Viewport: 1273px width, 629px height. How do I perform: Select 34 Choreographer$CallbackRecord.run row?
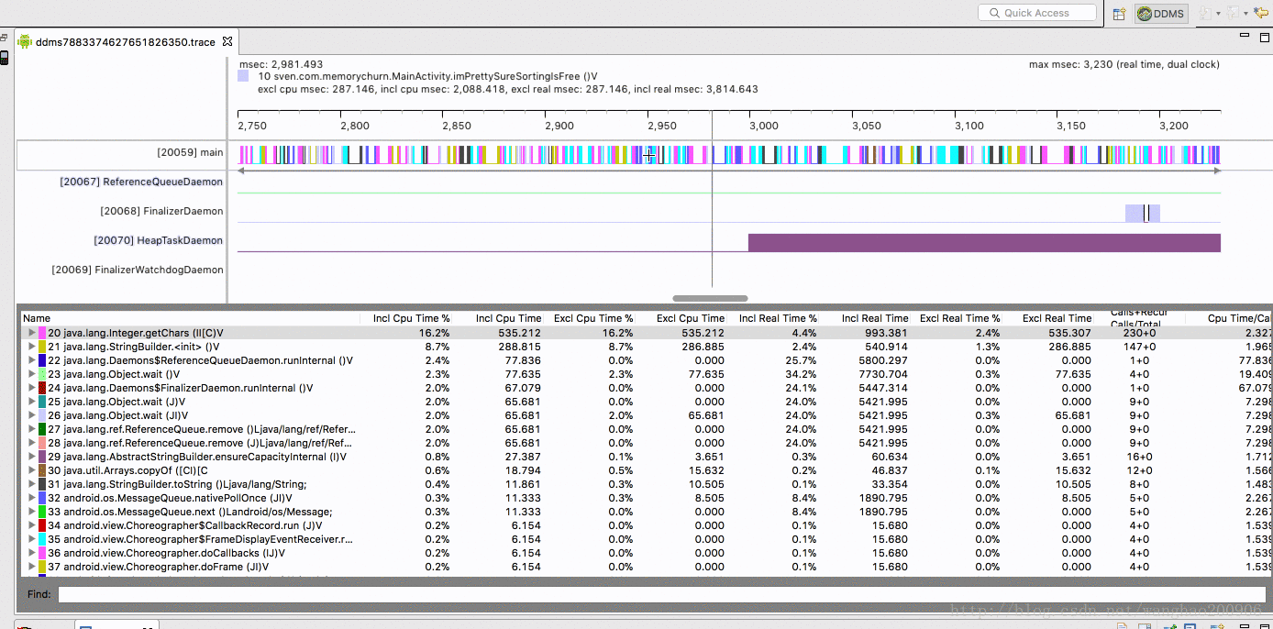[x=646, y=525]
